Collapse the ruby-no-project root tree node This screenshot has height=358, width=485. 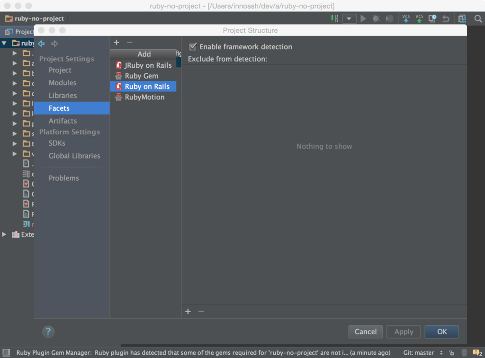[x=4, y=43]
